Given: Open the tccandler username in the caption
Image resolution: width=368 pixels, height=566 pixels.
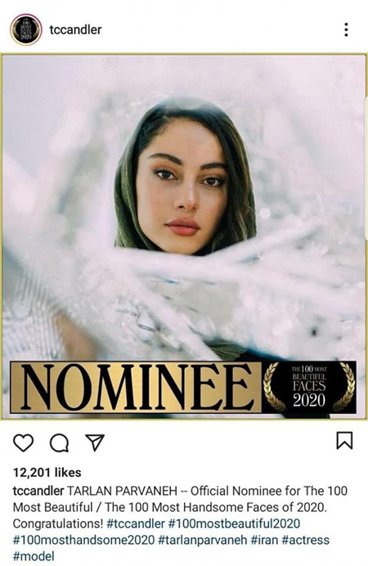Looking at the screenshot, I should pyautogui.click(x=38, y=491).
